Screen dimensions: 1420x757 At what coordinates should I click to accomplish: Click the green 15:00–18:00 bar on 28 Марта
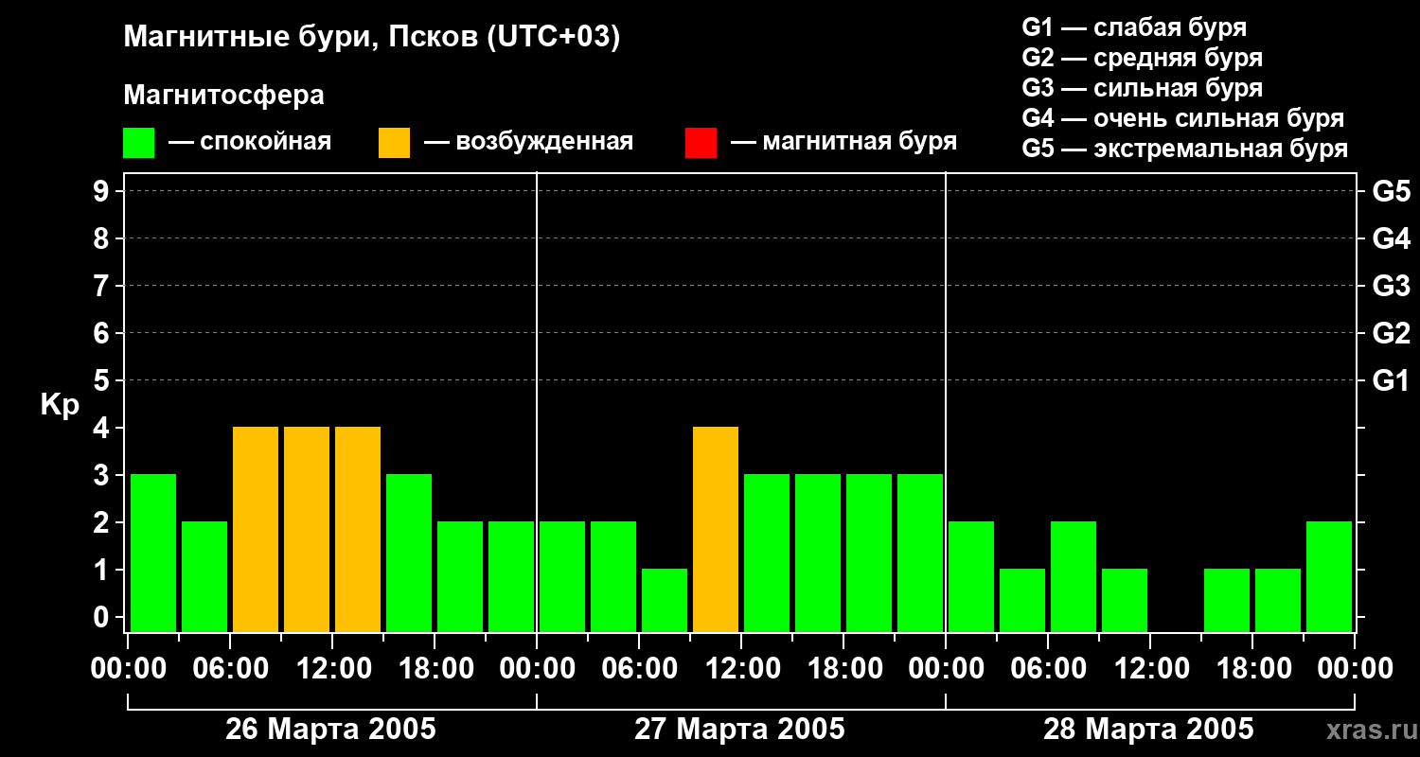1227,600
